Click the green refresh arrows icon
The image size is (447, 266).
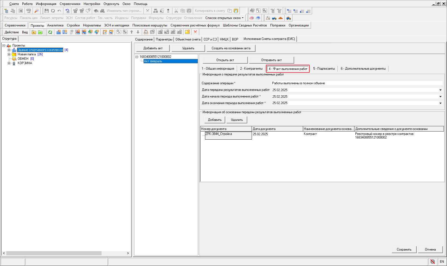click(50, 32)
